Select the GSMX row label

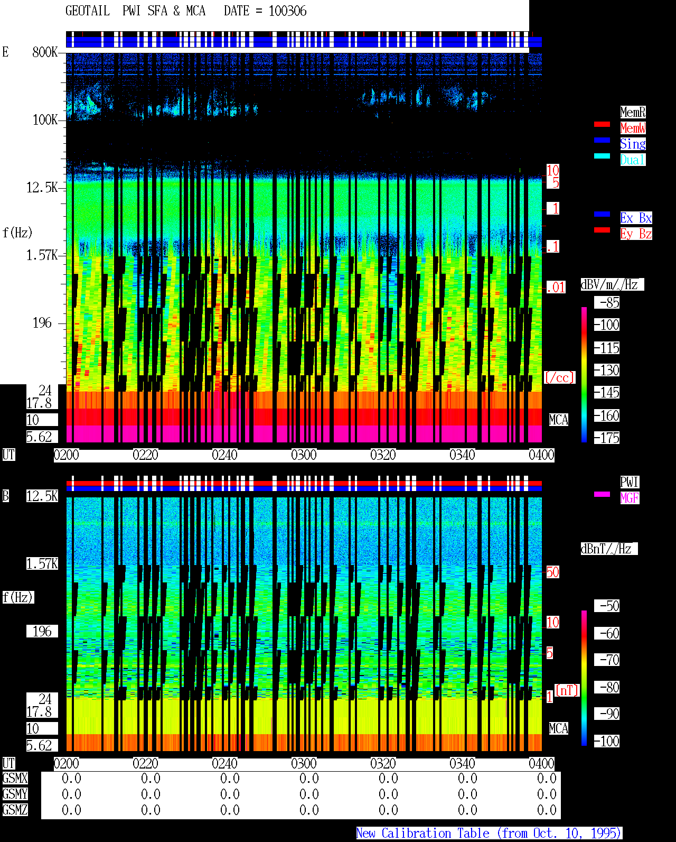coord(15,778)
